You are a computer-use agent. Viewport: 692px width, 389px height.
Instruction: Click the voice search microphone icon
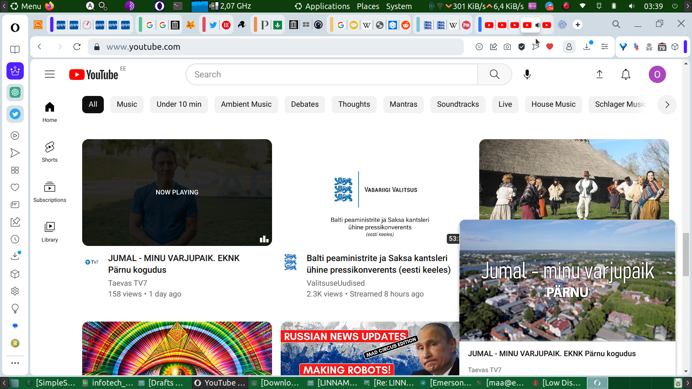(x=527, y=74)
